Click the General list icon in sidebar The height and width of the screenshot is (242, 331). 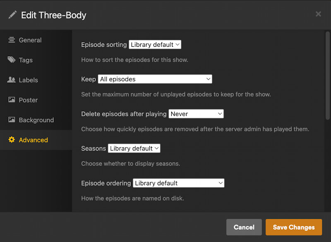pos(12,40)
